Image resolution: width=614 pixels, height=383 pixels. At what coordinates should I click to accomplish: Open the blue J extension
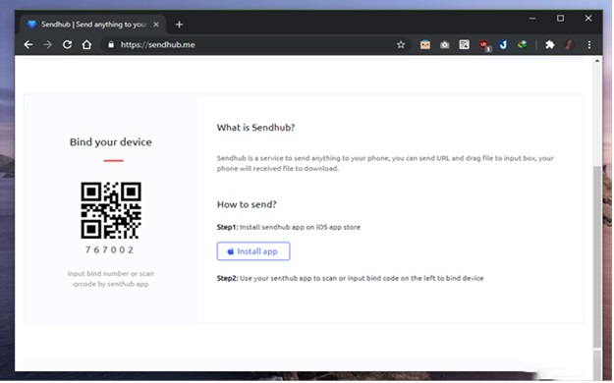click(503, 44)
